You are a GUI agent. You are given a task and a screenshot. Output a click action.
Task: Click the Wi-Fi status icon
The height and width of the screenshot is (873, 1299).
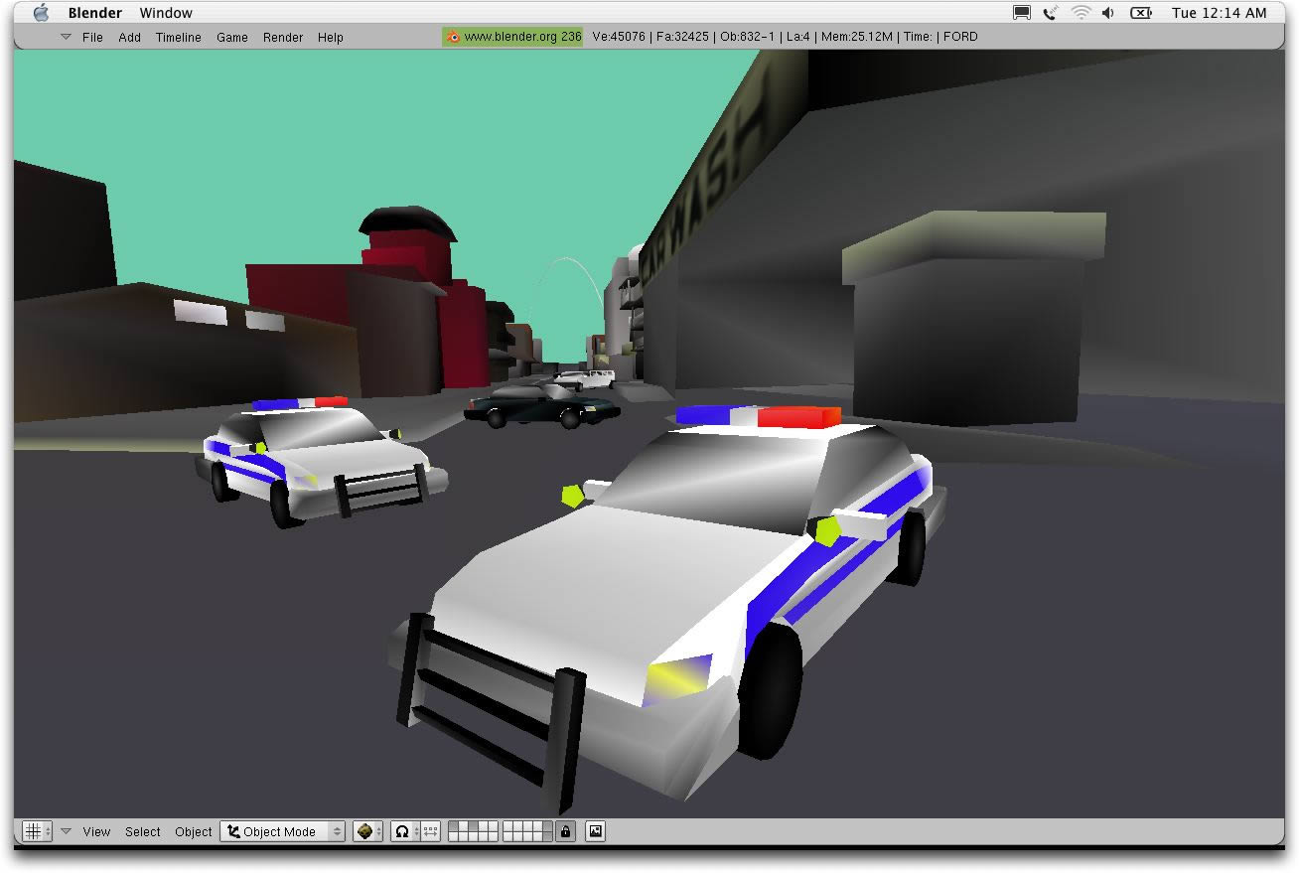pyautogui.click(x=1081, y=13)
